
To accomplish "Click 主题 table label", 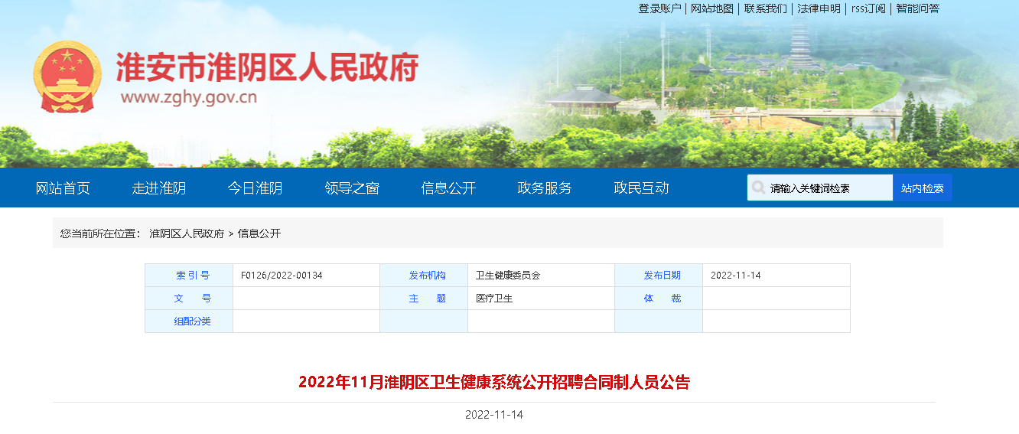I will point(428,299).
